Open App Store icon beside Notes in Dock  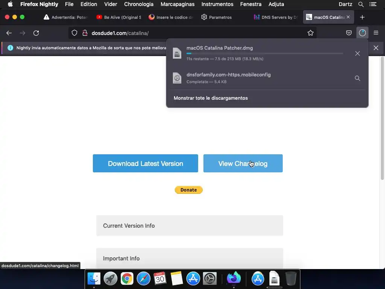pos(193,279)
